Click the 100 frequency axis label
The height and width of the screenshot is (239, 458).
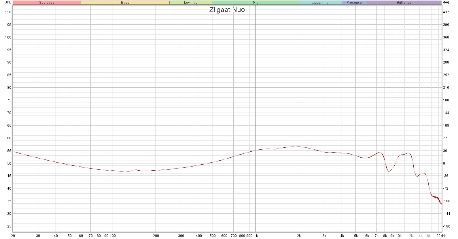coord(113,236)
